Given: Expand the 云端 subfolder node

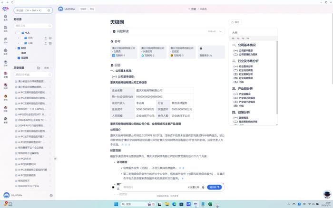Looking at the screenshot, I should [x=19, y=43].
